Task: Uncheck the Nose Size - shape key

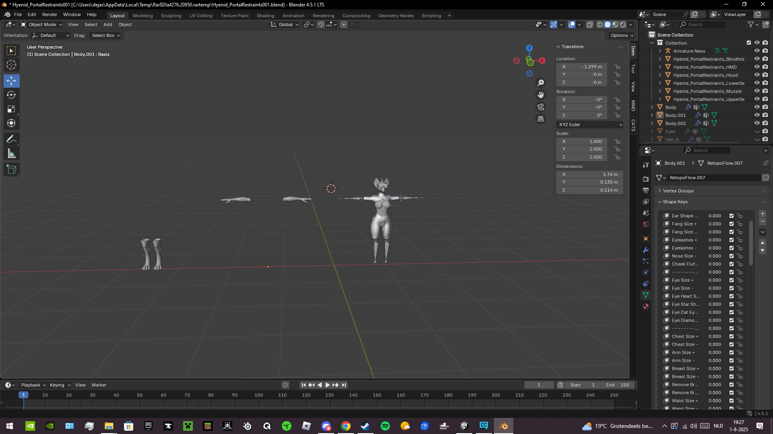Action: click(732, 256)
